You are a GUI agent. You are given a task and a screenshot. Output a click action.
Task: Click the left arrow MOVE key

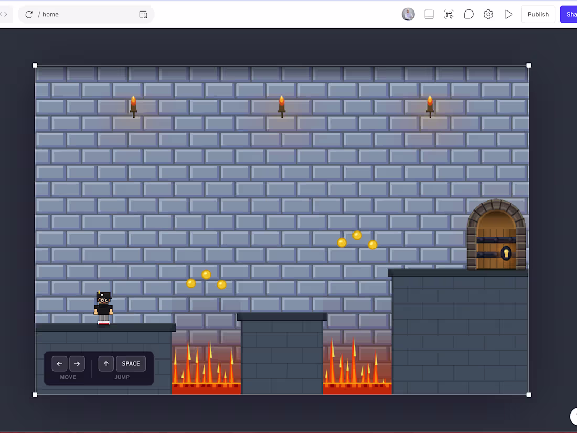pyautogui.click(x=60, y=363)
